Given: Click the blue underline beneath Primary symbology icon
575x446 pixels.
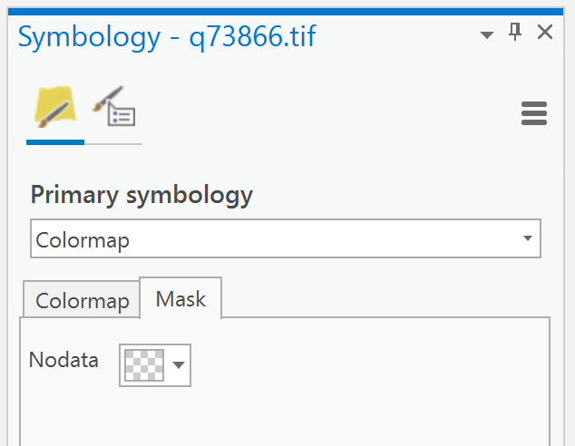Looking at the screenshot, I should [54, 142].
